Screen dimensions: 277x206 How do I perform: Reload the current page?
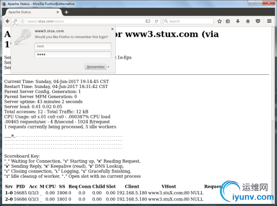click(156, 21)
